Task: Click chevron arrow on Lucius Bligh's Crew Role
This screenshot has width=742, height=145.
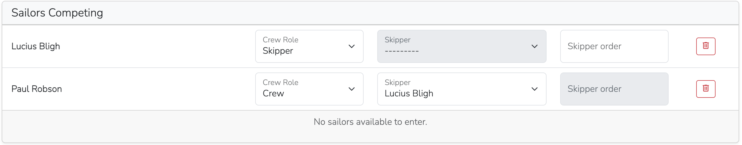Action: click(351, 46)
